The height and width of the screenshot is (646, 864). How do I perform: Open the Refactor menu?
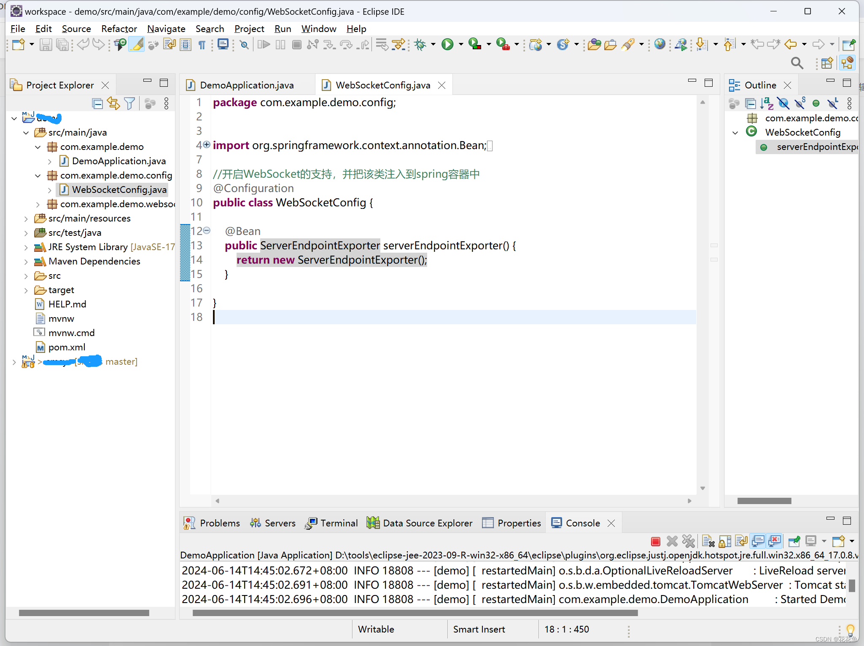(x=119, y=29)
